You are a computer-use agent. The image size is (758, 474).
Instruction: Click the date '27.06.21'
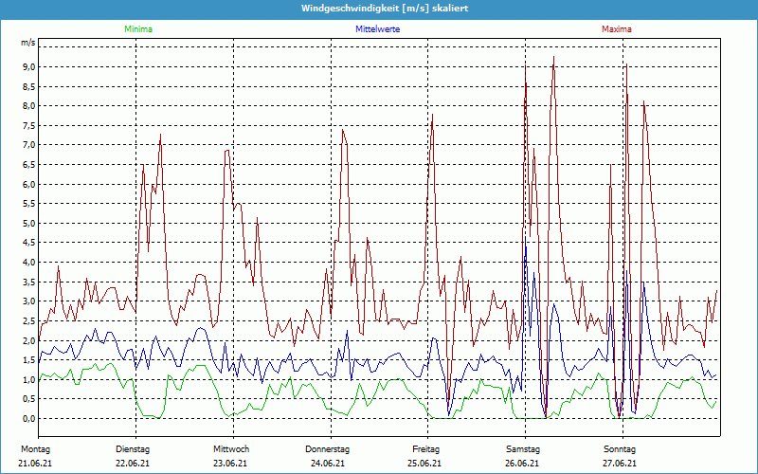pyautogui.click(x=620, y=464)
